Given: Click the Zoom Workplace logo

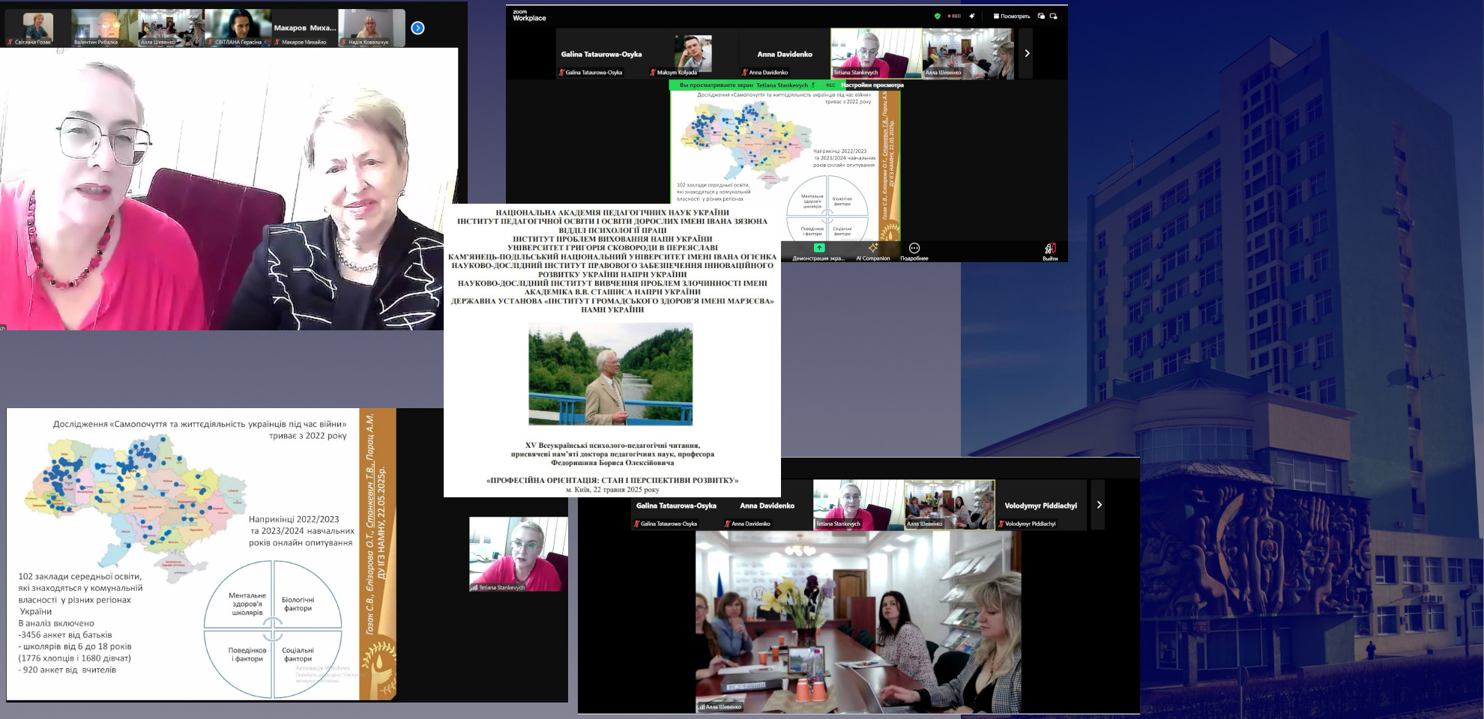Looking at the screenshot, I should point(529,15).
